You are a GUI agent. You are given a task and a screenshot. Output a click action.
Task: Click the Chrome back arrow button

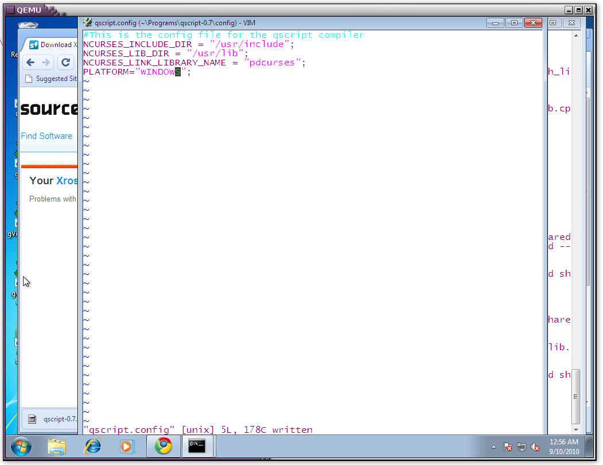pos(30,63)
